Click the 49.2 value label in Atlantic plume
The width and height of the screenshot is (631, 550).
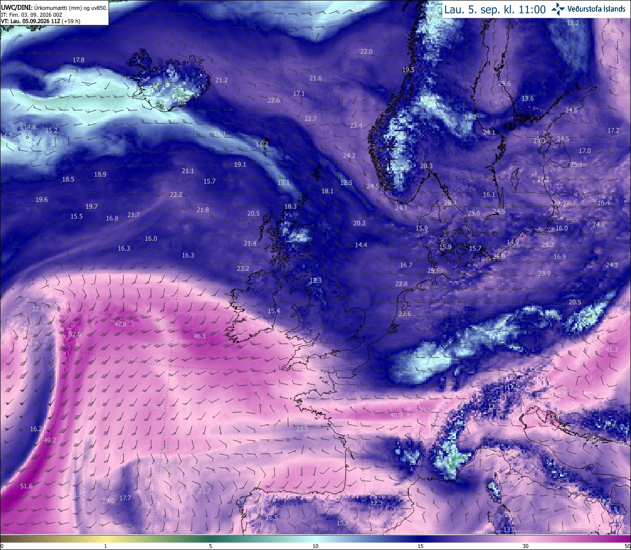tap(50, 440)
